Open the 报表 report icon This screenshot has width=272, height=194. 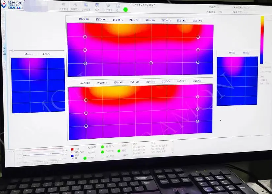coord(97,7)
